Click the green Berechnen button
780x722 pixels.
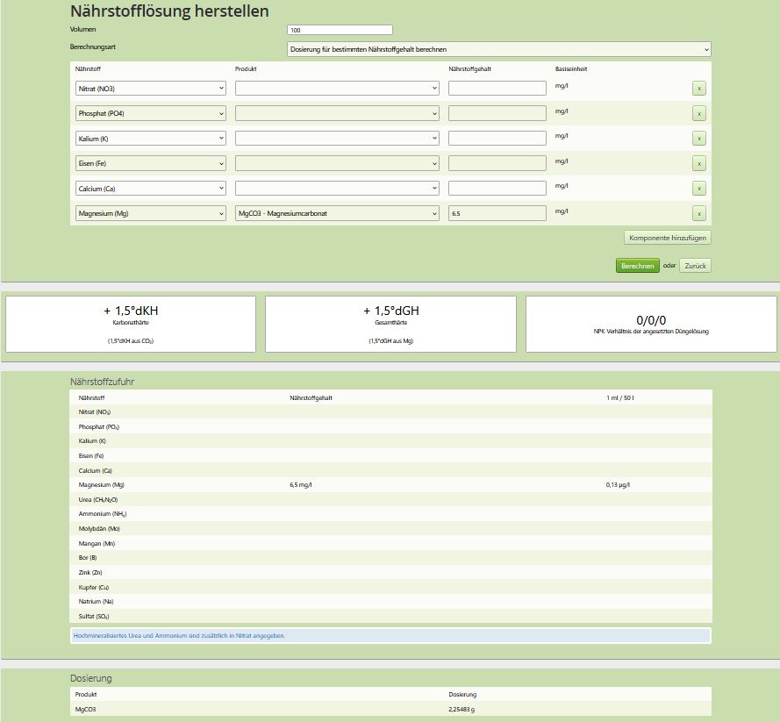[637, 266]
